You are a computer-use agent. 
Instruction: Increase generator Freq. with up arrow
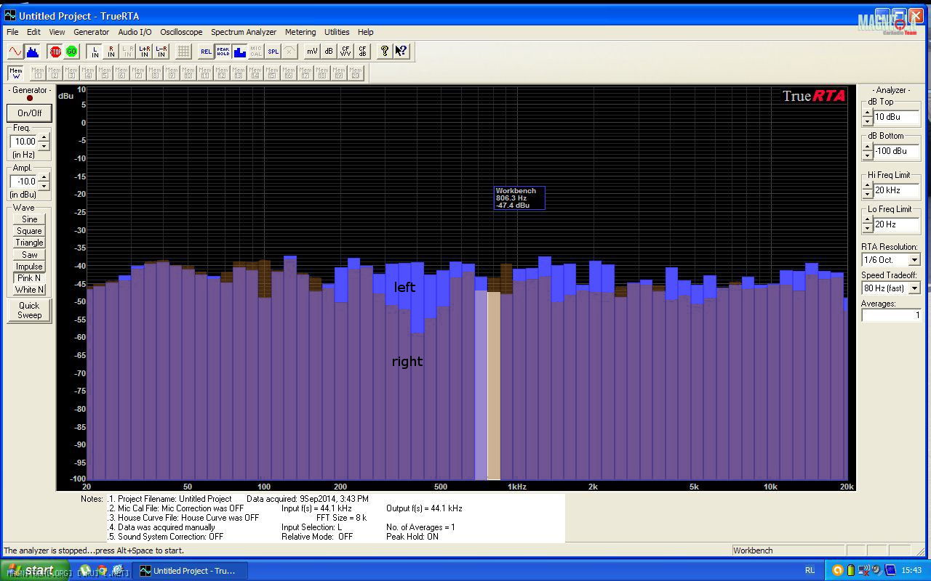click(44, 137)
